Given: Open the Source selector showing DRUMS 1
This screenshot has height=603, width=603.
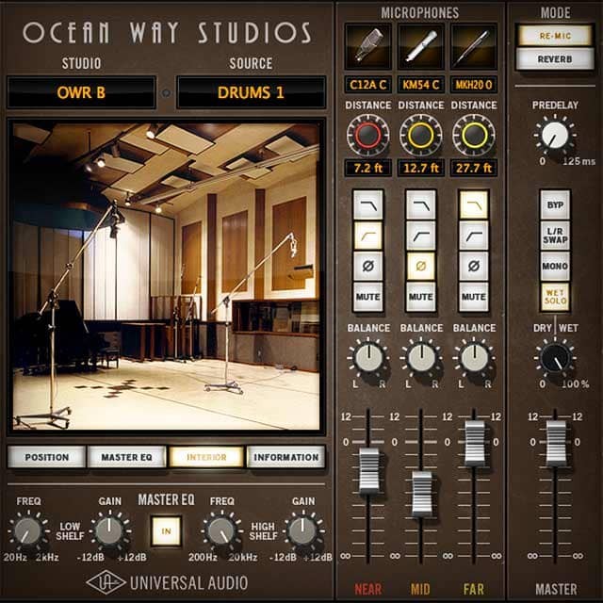Looking at the screenshot, I should pos(251,92).
